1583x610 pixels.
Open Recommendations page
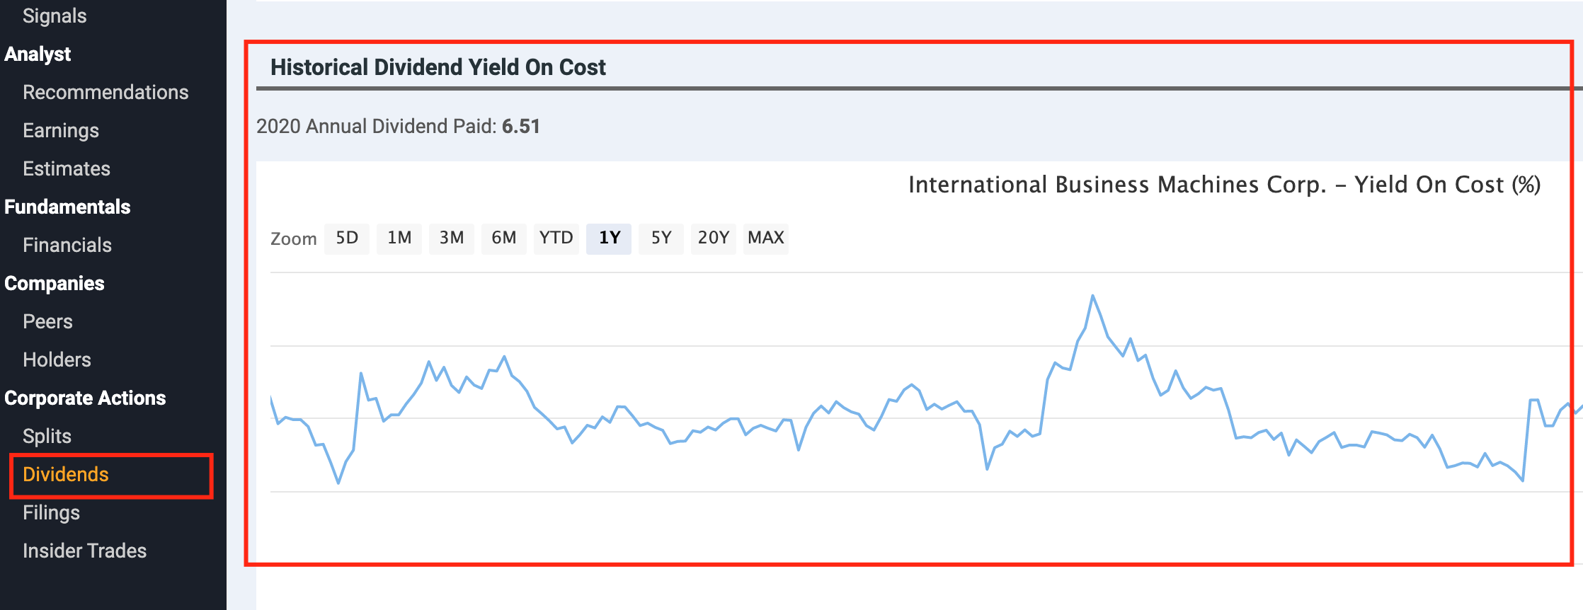coord(105,92)
